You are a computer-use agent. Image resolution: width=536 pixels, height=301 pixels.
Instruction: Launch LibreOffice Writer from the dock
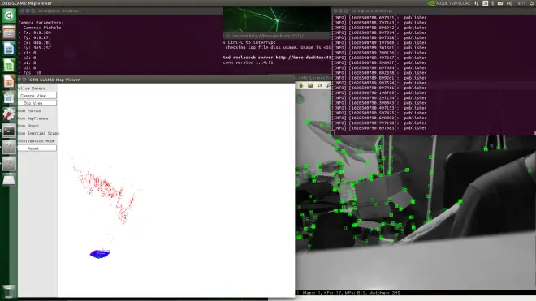coord(9,49)
